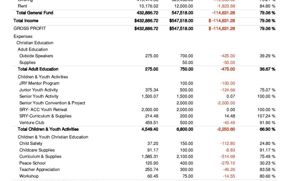This screenshot has width=289, height=181.
Task: Select the 'Senior Youth Activity' row label
Action: click(x=39, y=97)
